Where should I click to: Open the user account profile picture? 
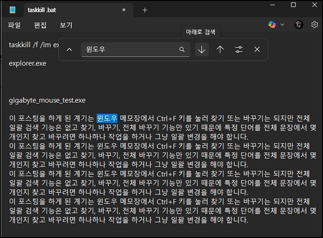[298, 25]
